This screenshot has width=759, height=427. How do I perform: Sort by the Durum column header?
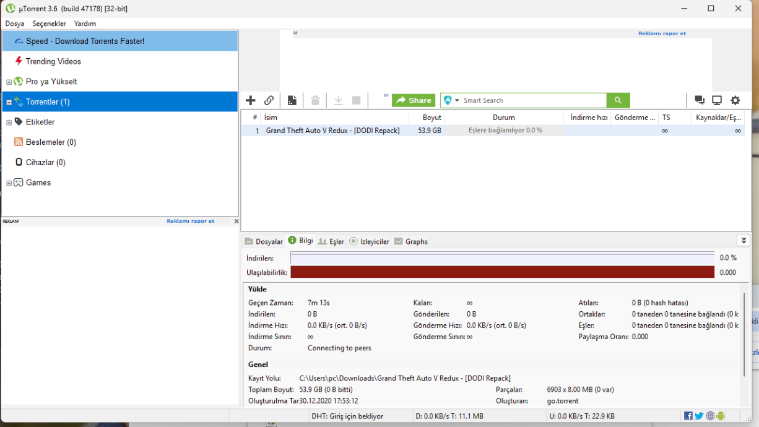pos(504,117)
